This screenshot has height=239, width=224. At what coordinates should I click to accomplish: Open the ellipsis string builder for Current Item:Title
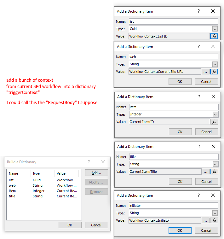(x=205, y=172)
